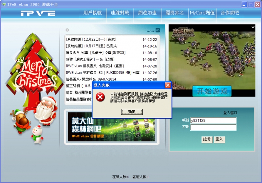Open news 信長盃八- 開放報名 09-07-2014
The height and width of the screenshot is (183, 262).
pos(91,79)
